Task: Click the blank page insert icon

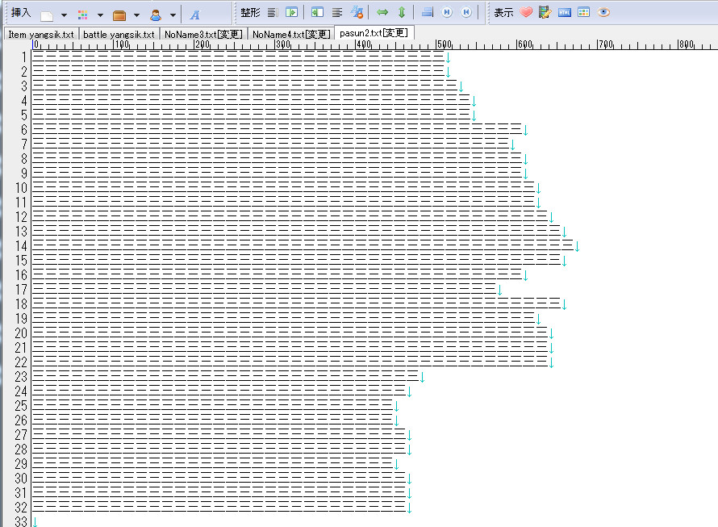Action: [48, 14]
